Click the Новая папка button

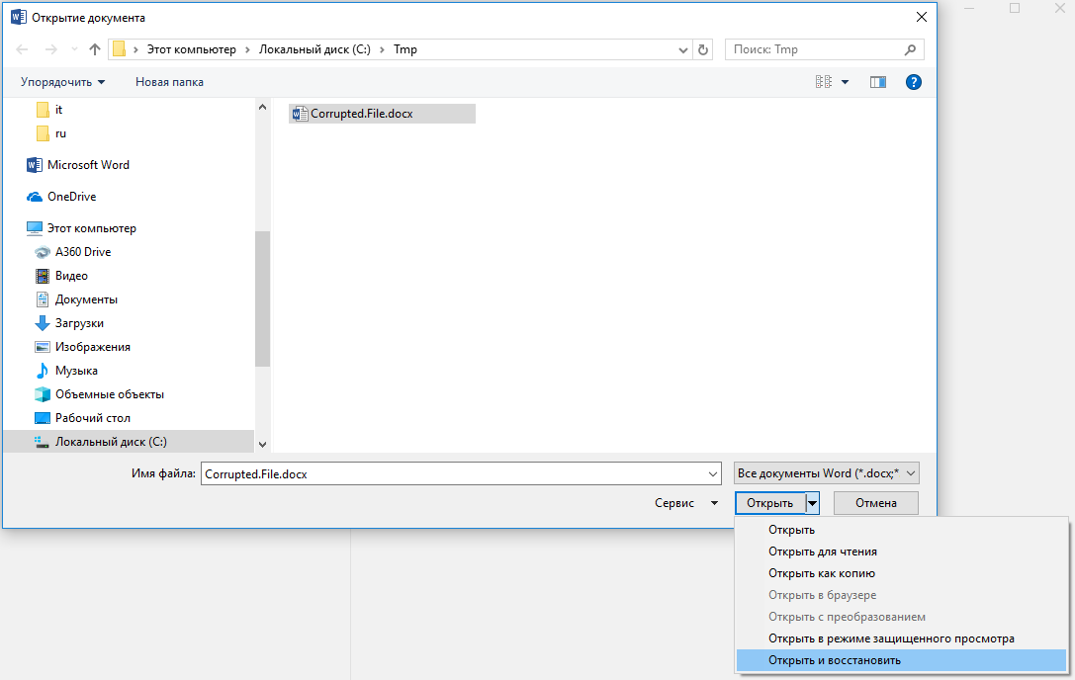click(x=169, y=82)
